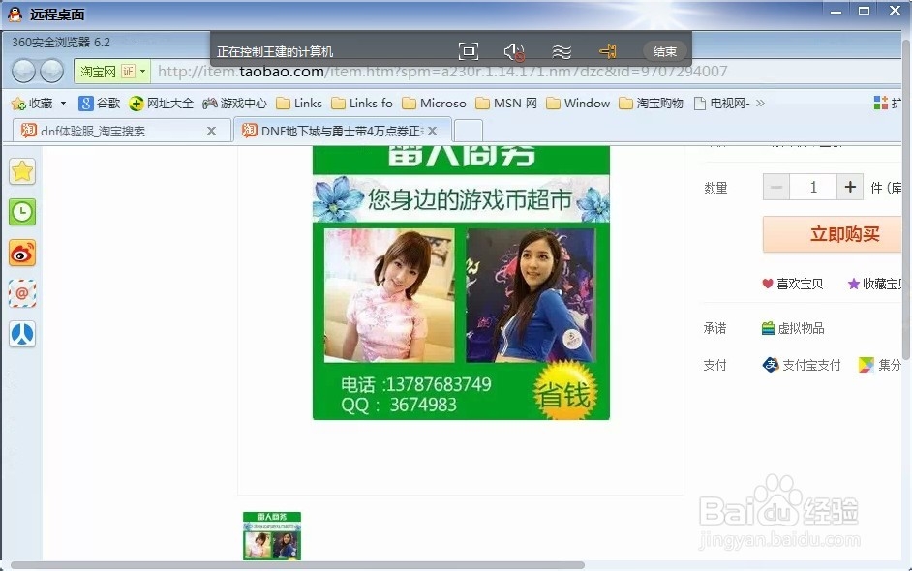Image resolution: width=912 pixels, height=571 pixels.
Task: Click the blue peace-symbol sidebar icon
Action: click(22, 334)
